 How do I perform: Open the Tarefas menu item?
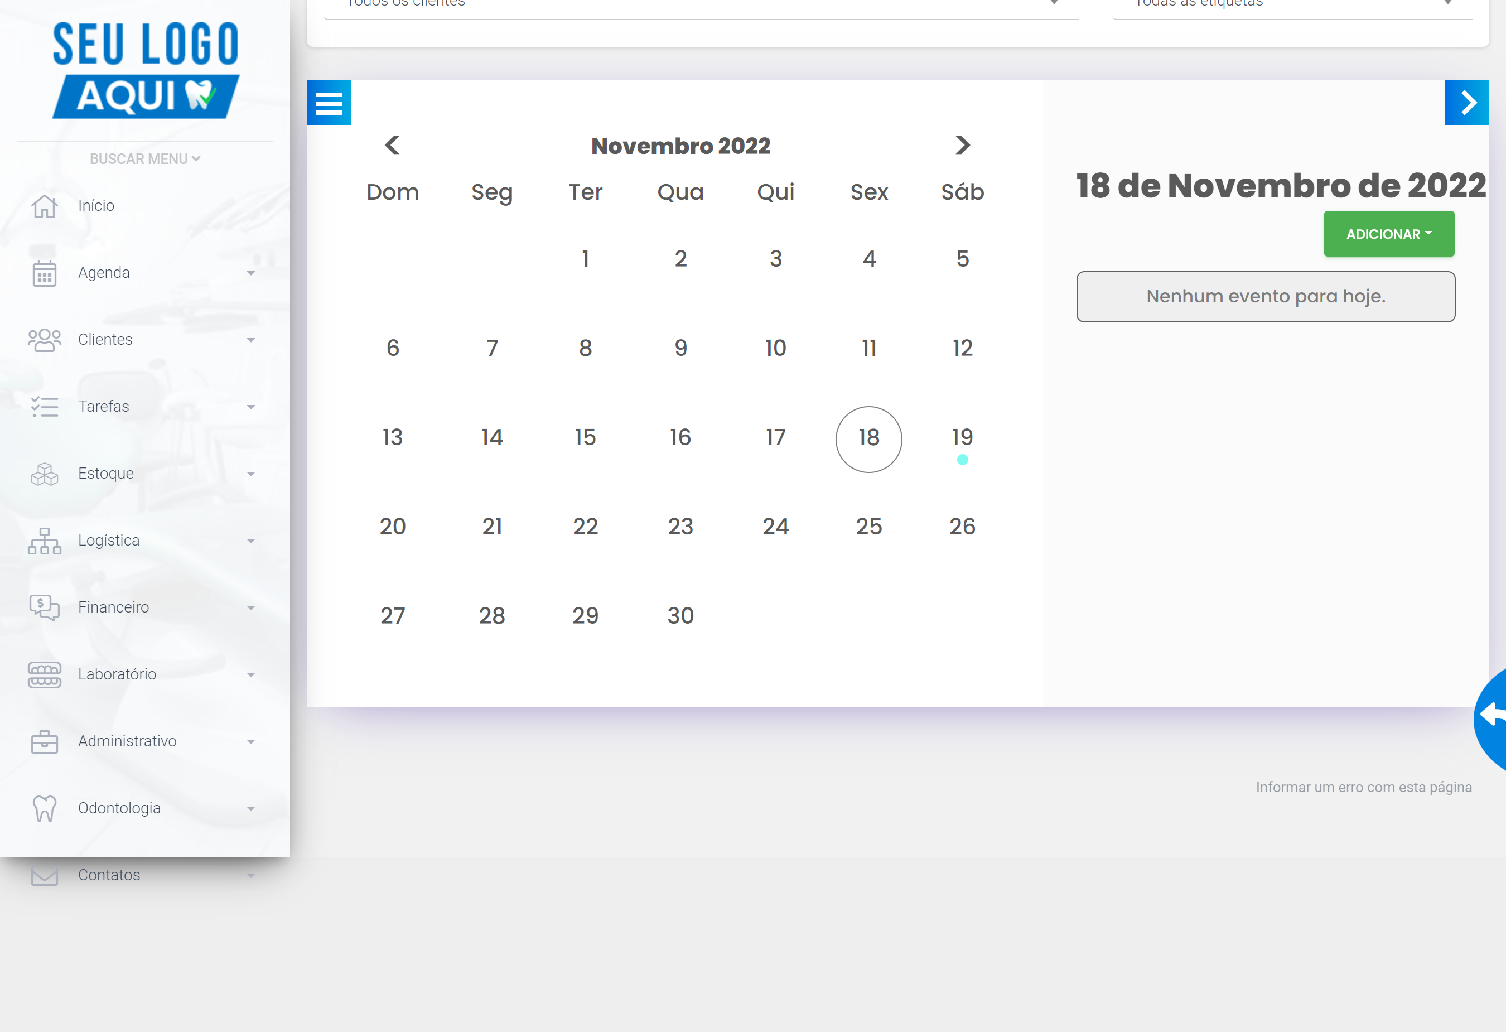tap(104, 407)
